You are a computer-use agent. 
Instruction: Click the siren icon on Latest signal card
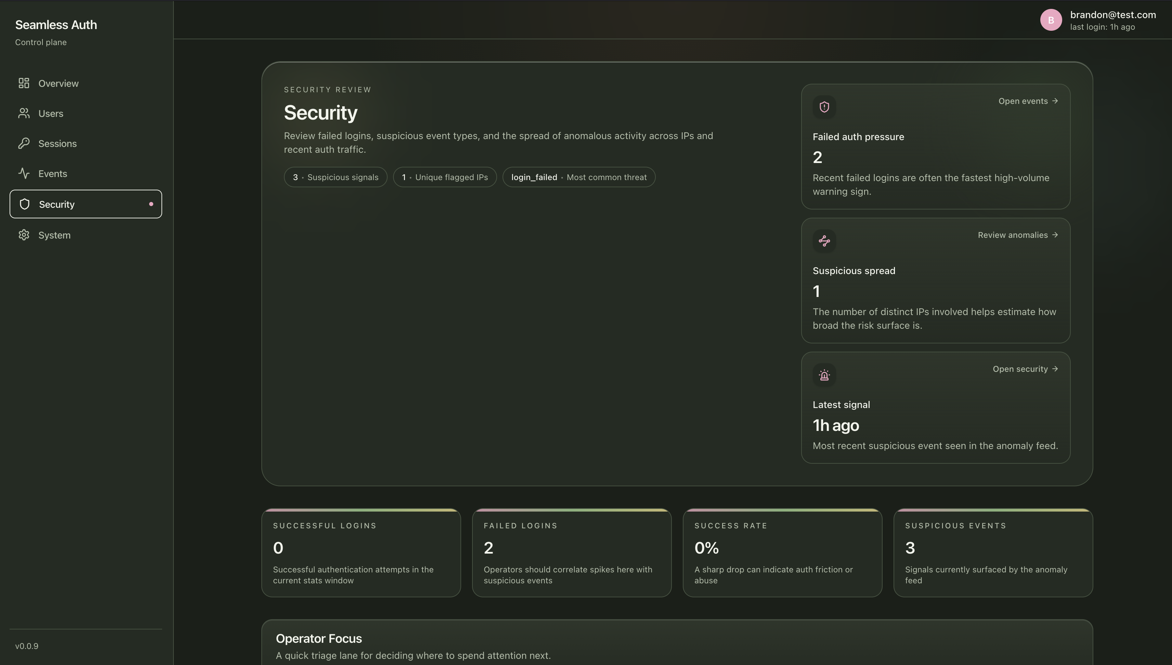pyautogui.click(x=824, y=375)
